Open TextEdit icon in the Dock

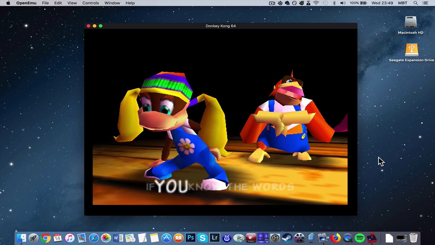pos(142,238)
